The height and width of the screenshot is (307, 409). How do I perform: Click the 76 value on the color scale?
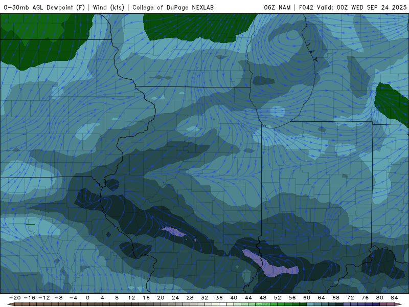tap(365, 298)
